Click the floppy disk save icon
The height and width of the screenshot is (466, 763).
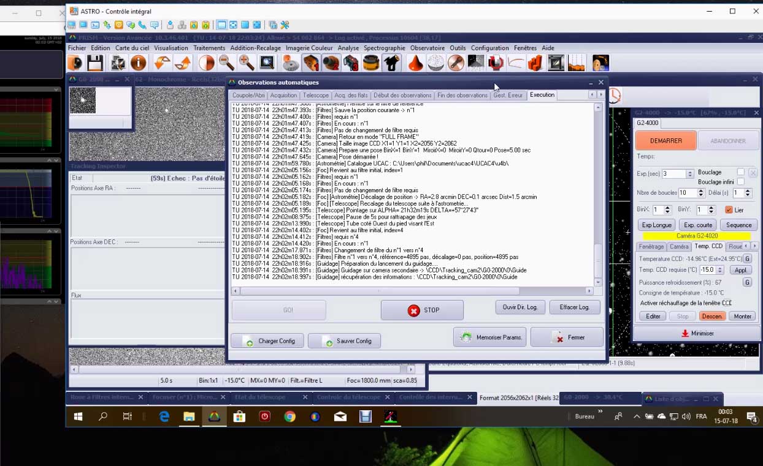[94, 63]
